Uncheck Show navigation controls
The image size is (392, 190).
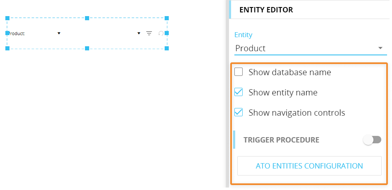pos(239,112)
